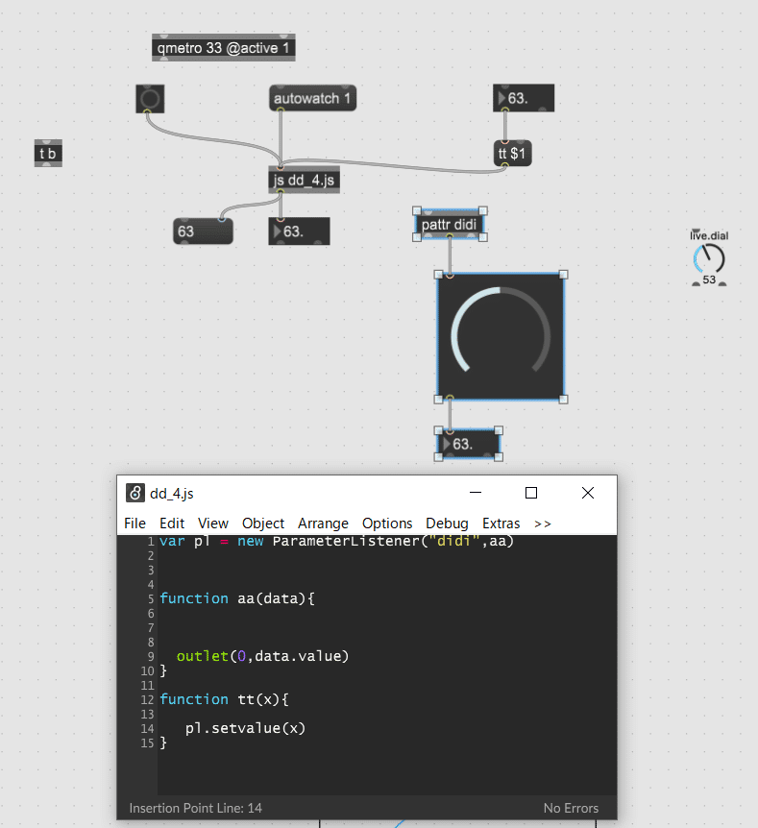The width and height of the screenshot is (758, 828).
Task: Open the Arrange menu in dd_4.js
Action: pos(323,524)
